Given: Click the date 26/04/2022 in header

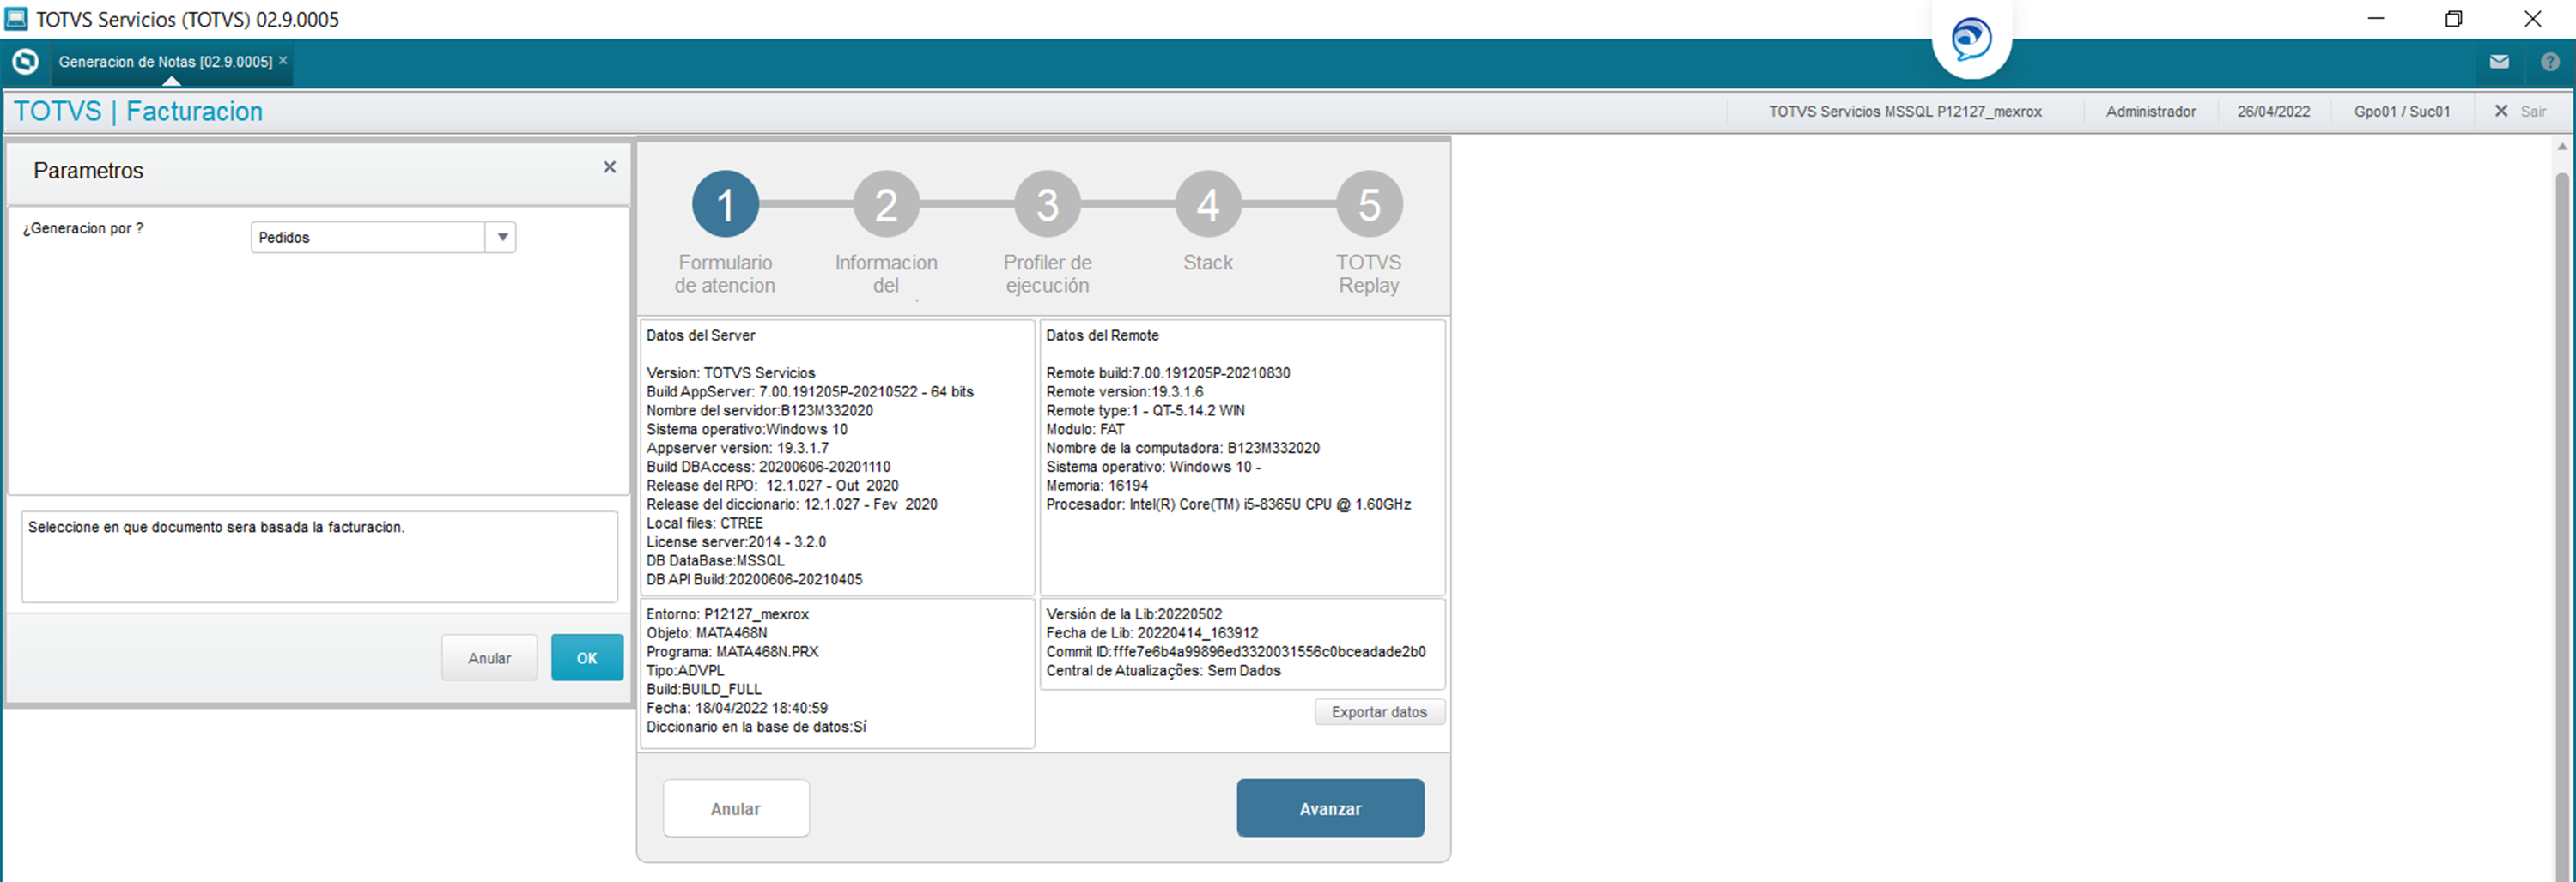Looking at the screenshot, I should [2273, 111].
